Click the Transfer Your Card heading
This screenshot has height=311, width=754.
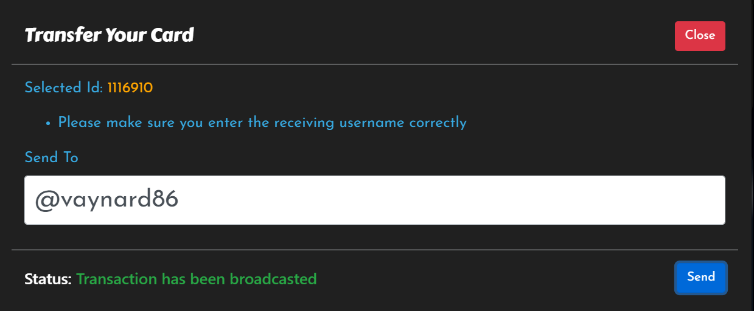[x=109, y=36]
